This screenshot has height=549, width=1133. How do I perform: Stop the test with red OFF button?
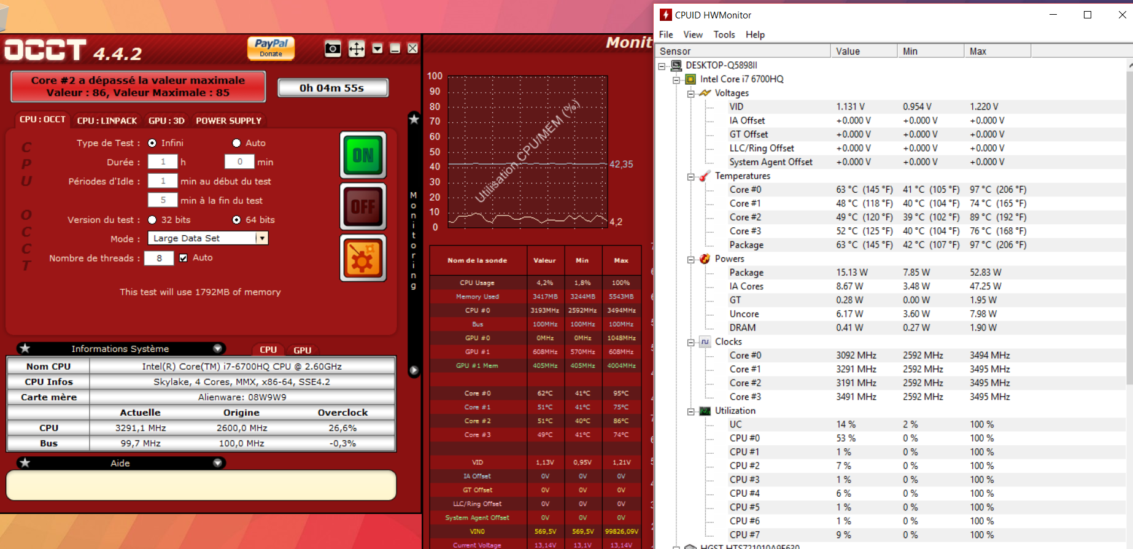pos(363,206)
